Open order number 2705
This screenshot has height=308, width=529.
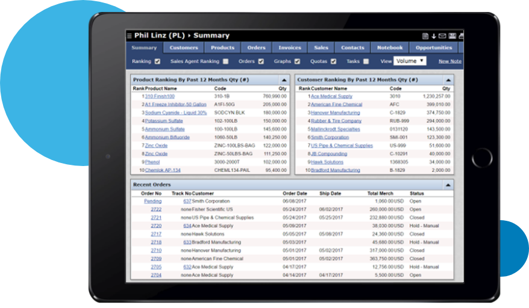click(156, 267)
